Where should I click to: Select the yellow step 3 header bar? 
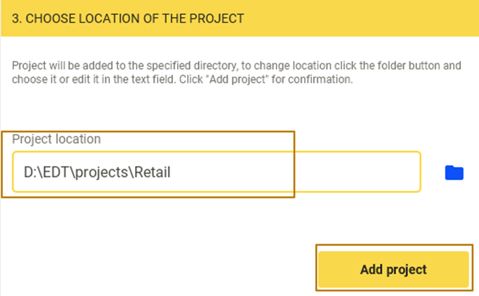[351, 18]
